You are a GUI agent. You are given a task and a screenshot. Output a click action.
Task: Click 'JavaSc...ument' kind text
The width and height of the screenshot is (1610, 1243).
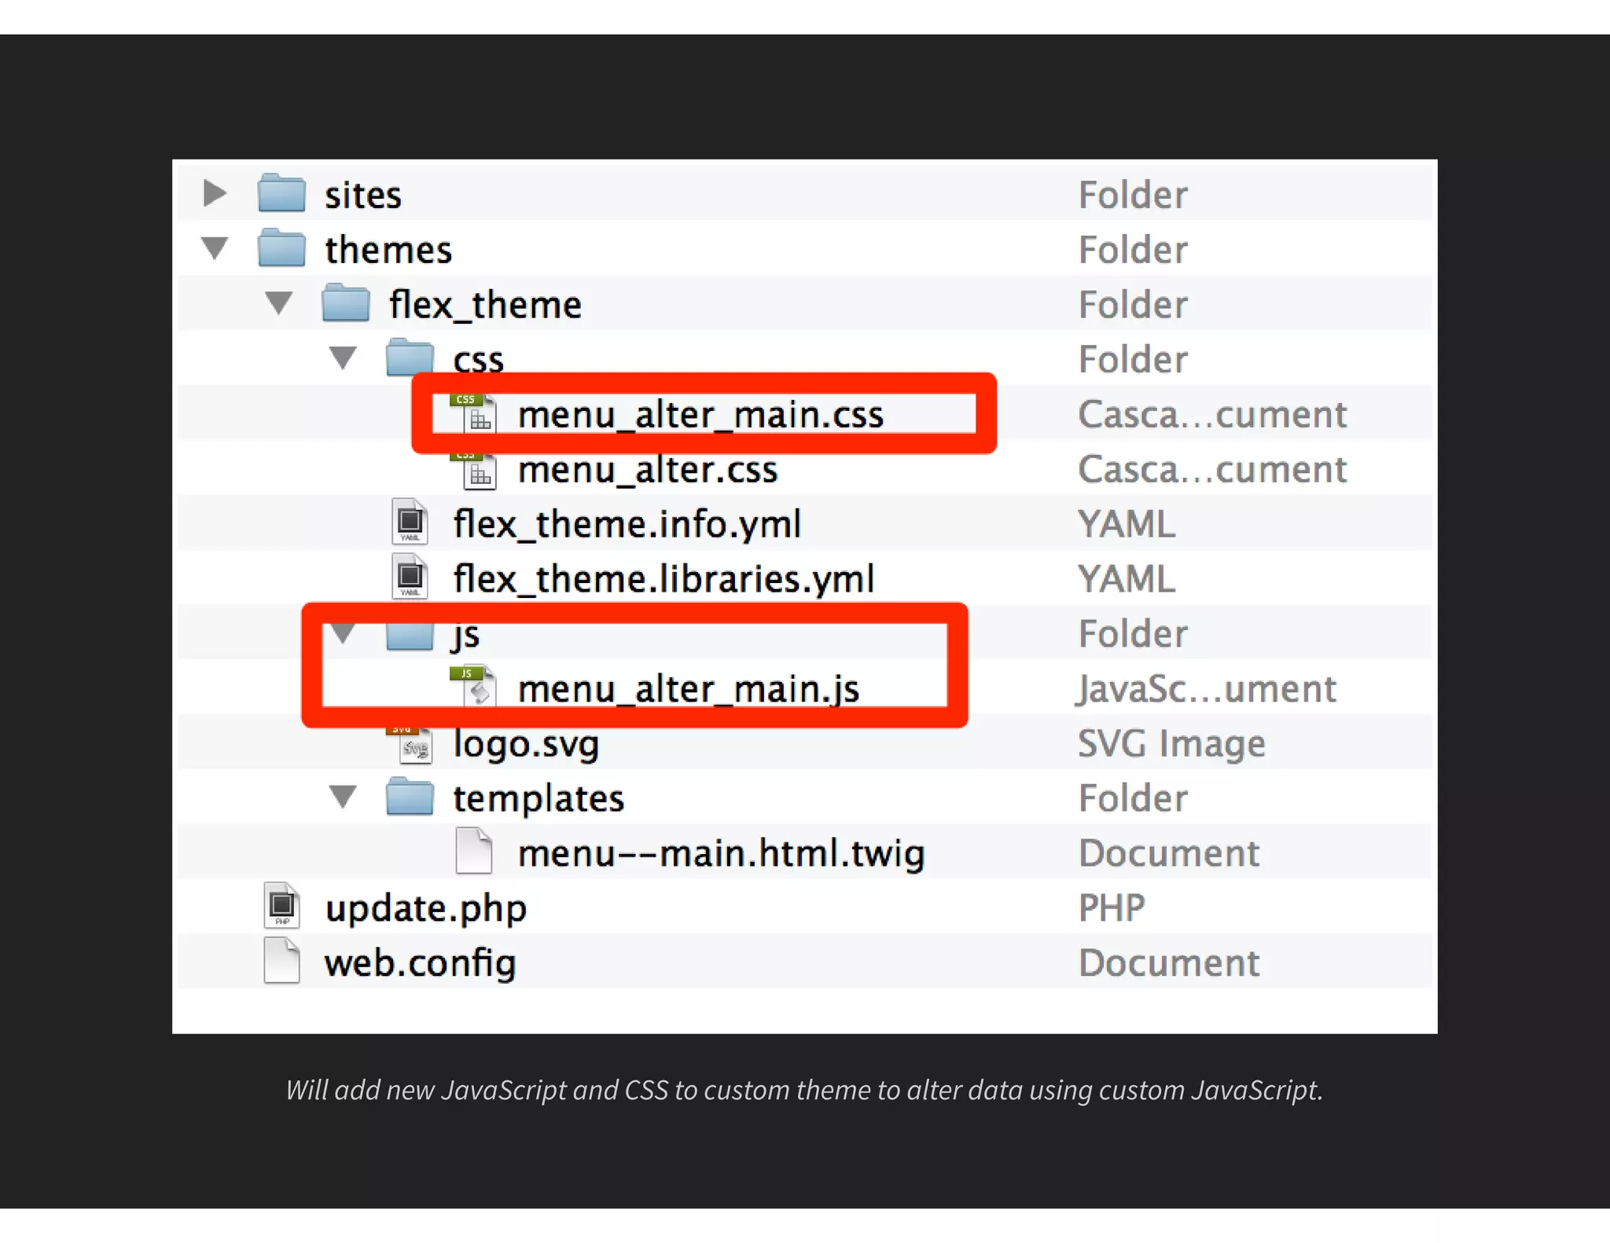1207,689
